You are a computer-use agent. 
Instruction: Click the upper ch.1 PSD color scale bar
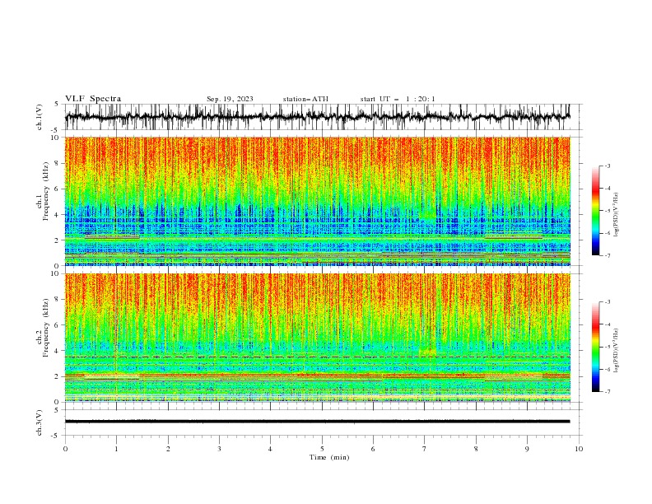click(596, 211)
